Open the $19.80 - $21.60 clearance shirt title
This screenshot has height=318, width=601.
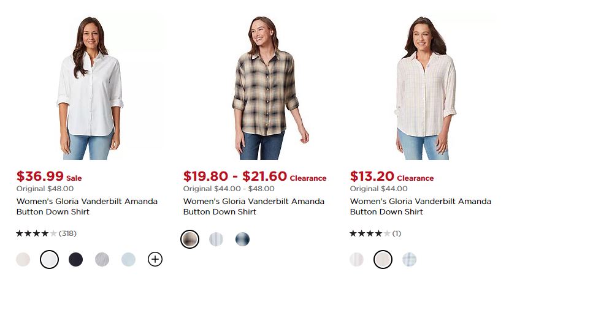tap(253, 206)
